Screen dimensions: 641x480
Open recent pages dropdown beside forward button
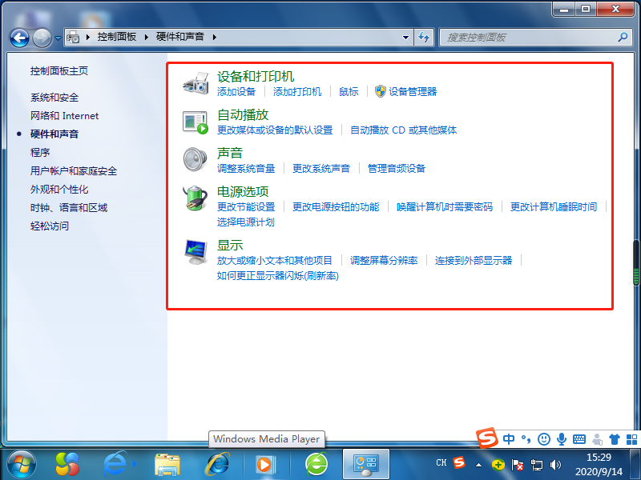pyautogui.click(x=58, y=38)
